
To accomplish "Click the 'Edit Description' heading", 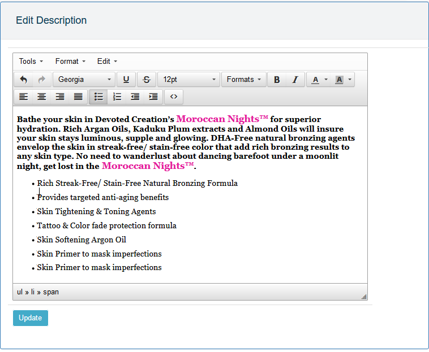I will coord(51,20).
